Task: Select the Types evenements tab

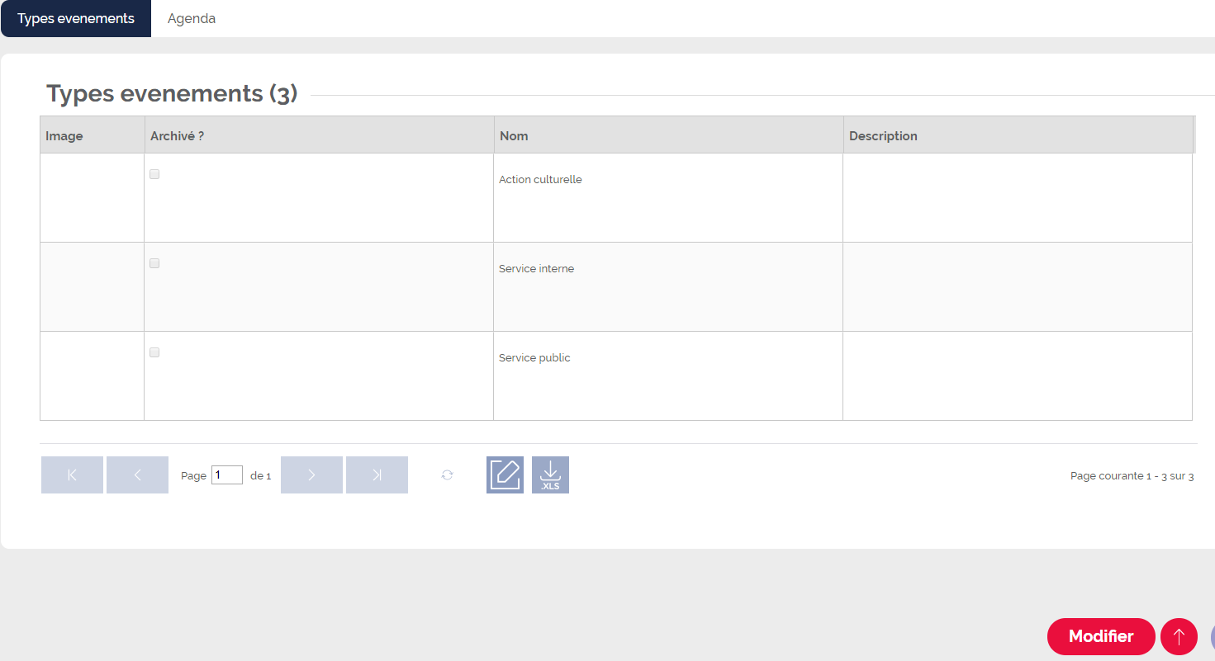Action: 76,18
